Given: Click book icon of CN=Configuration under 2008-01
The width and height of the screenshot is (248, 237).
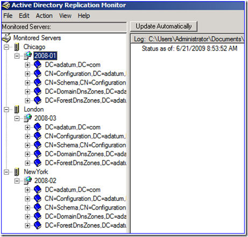Looking at the screenshot, I should [x=38, y=74].
